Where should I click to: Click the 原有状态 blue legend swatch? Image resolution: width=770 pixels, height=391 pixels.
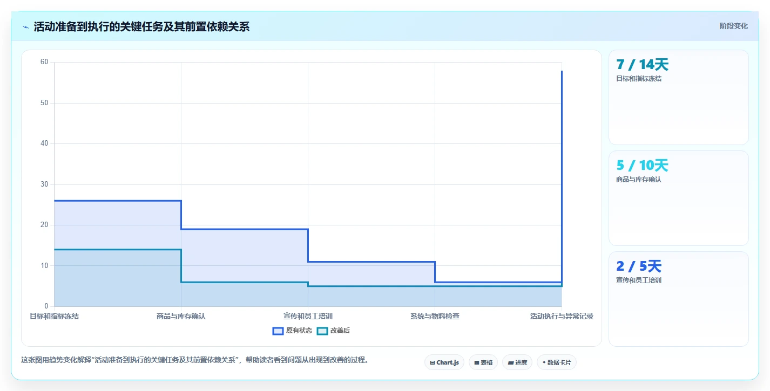pos(278,331)
